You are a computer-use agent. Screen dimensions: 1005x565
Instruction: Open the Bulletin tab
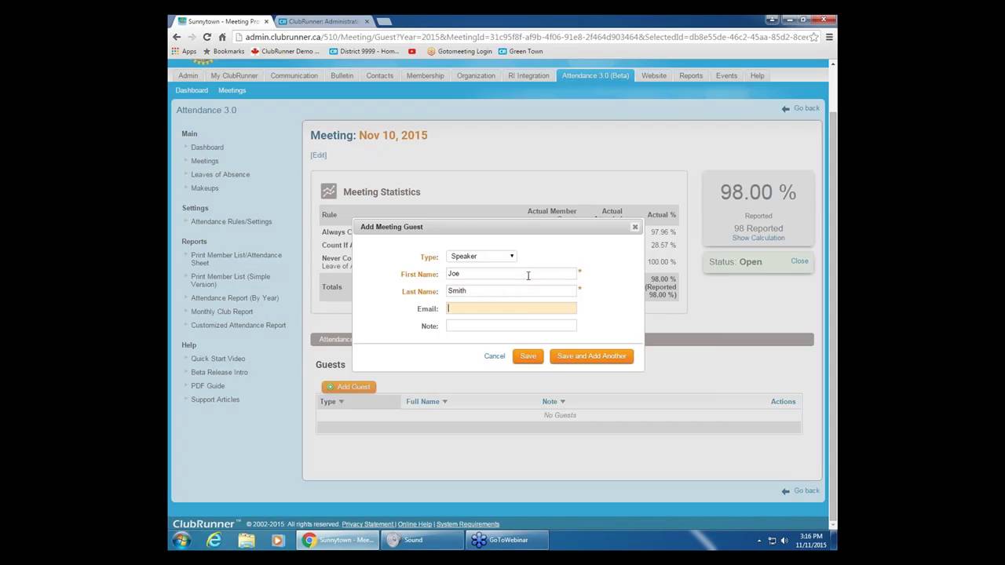(x=342, y=75)
